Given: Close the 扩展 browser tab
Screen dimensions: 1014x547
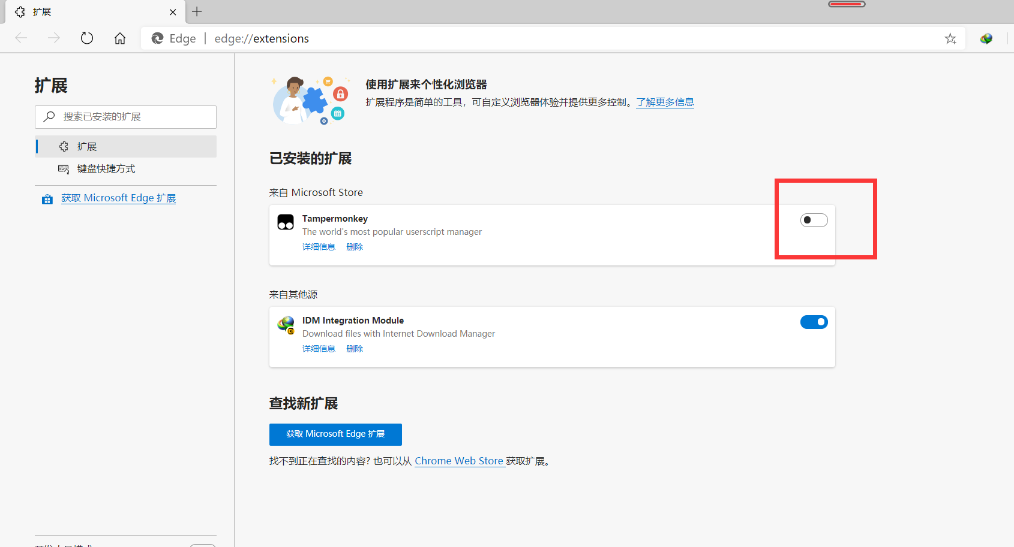Looking at the screenshot, I should coord(173,12).
